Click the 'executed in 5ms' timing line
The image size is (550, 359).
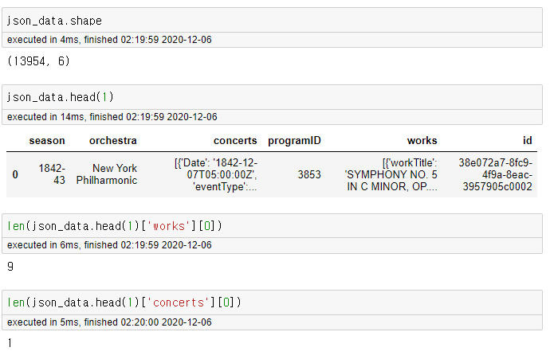[109, 322]
